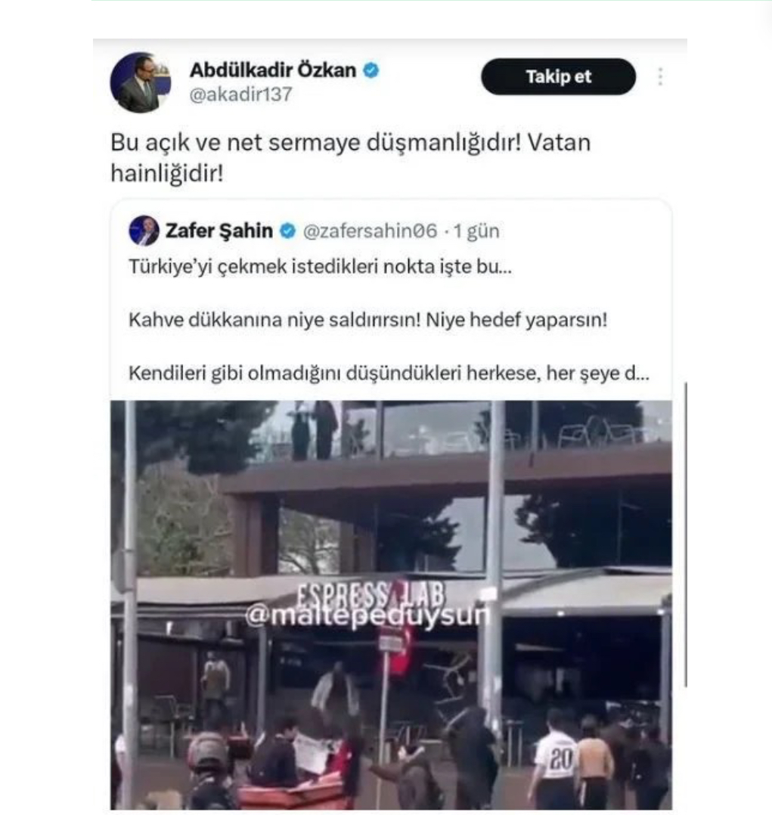Click the verified badge beside Abdülkadir Özkan
Screen dimensions: 772x815
click(370, 70)
